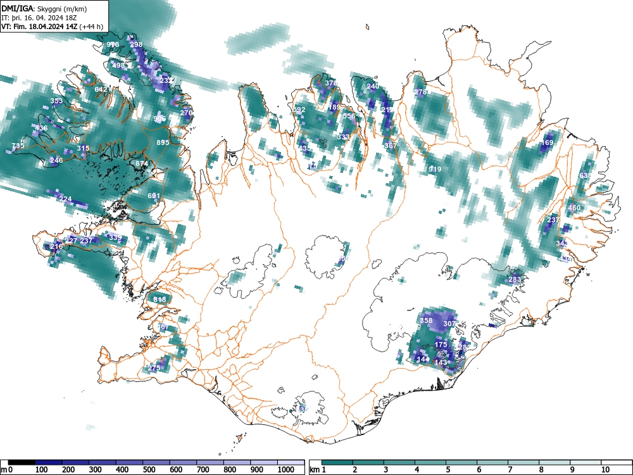Click the 436 visibility value

pyautogui.click(x=41, y=128)
